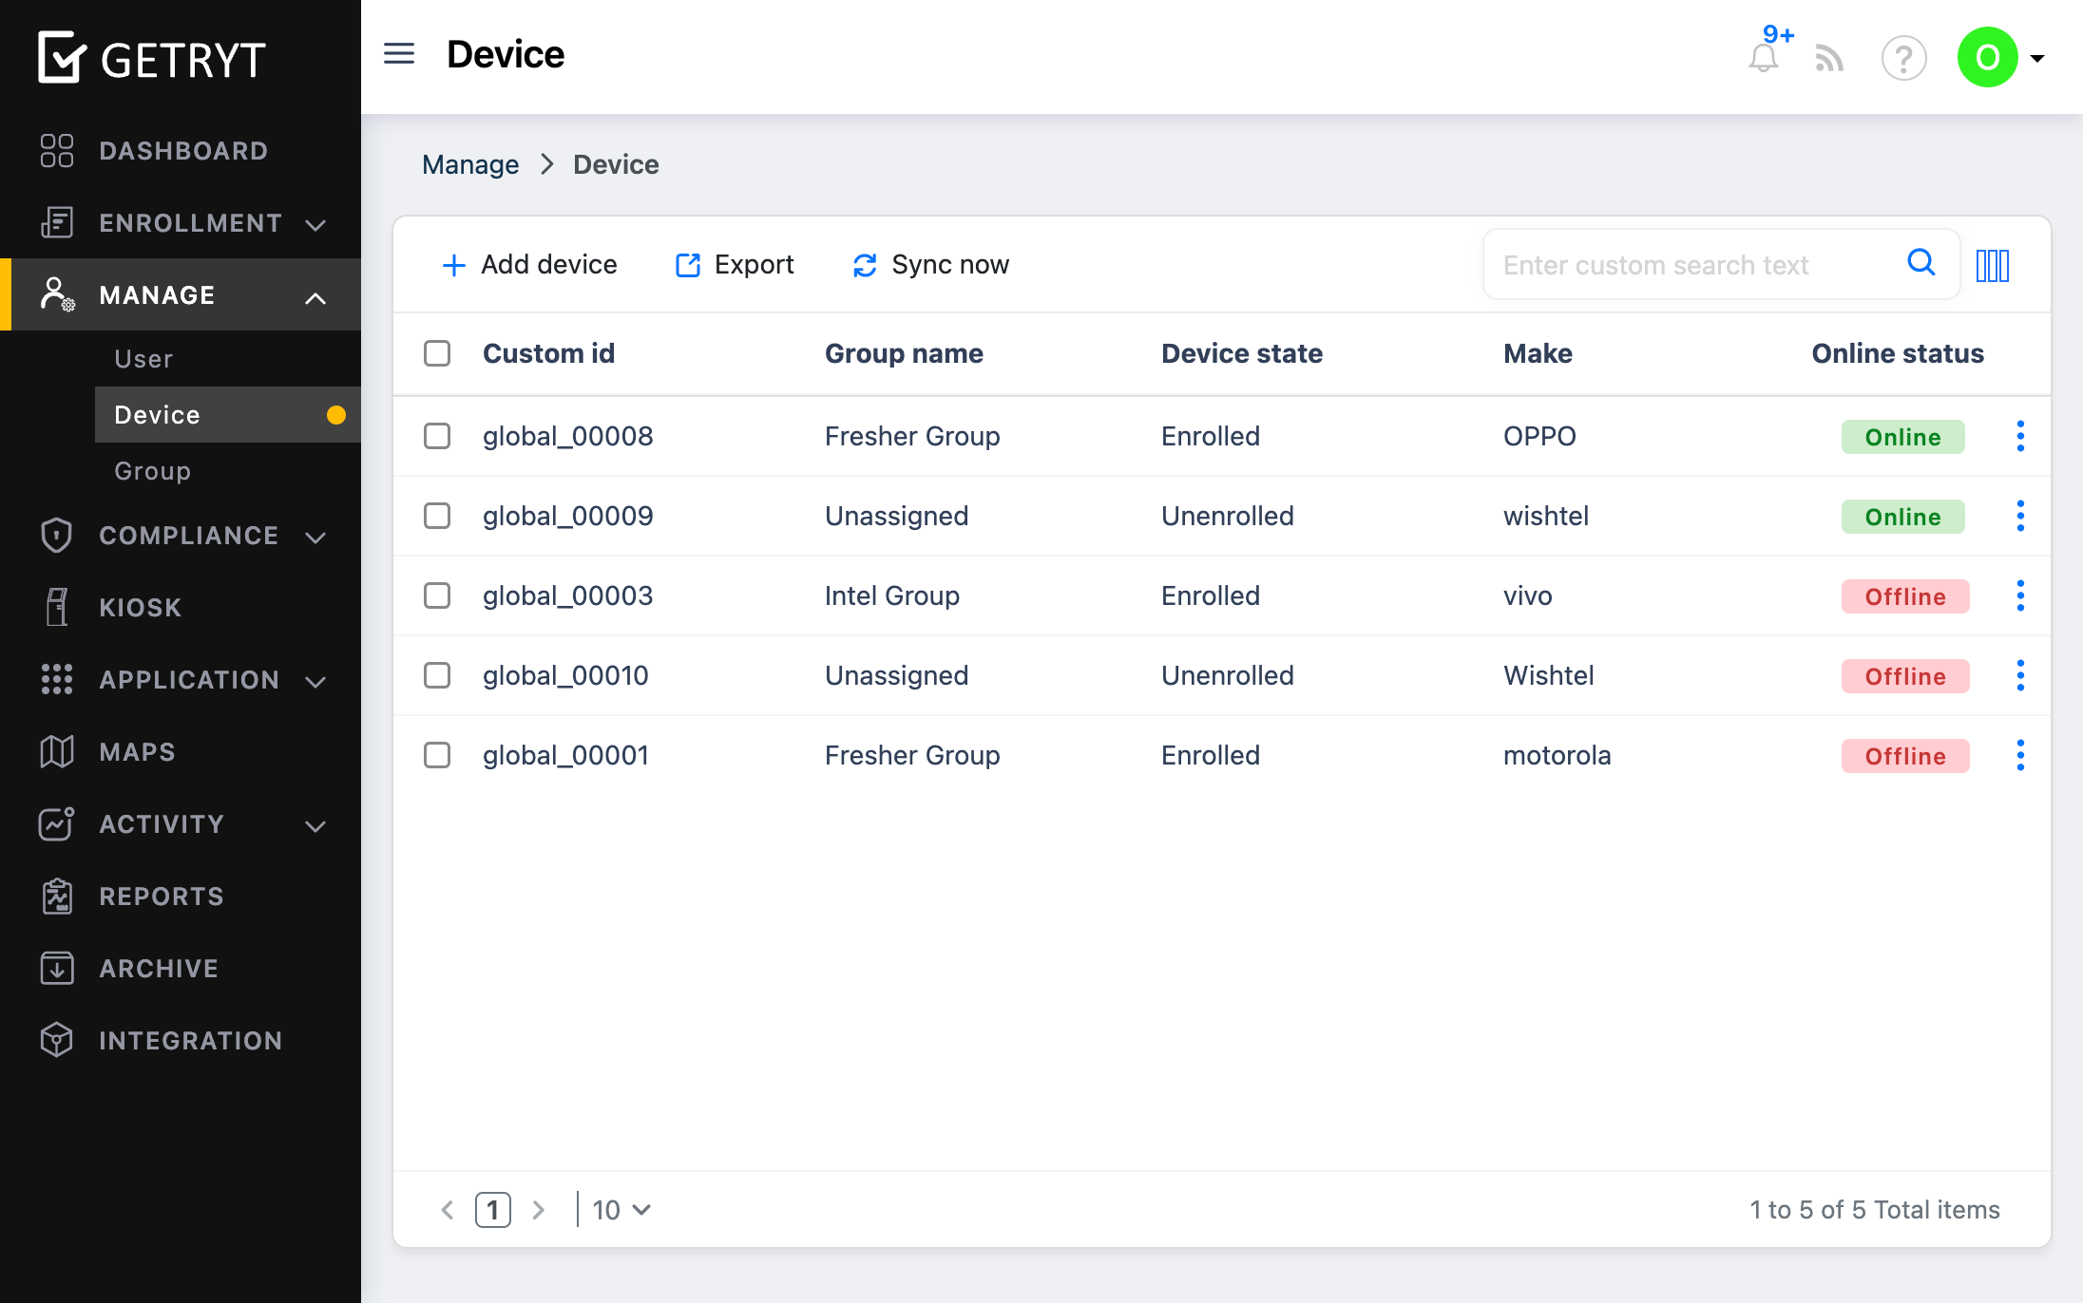Select the global_00008 row checkbox
This screenshot has height=1303, width=2083.
[437, 436]
